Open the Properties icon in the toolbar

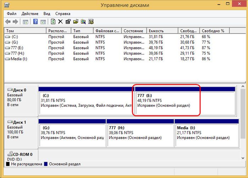[x=68, y=22]
